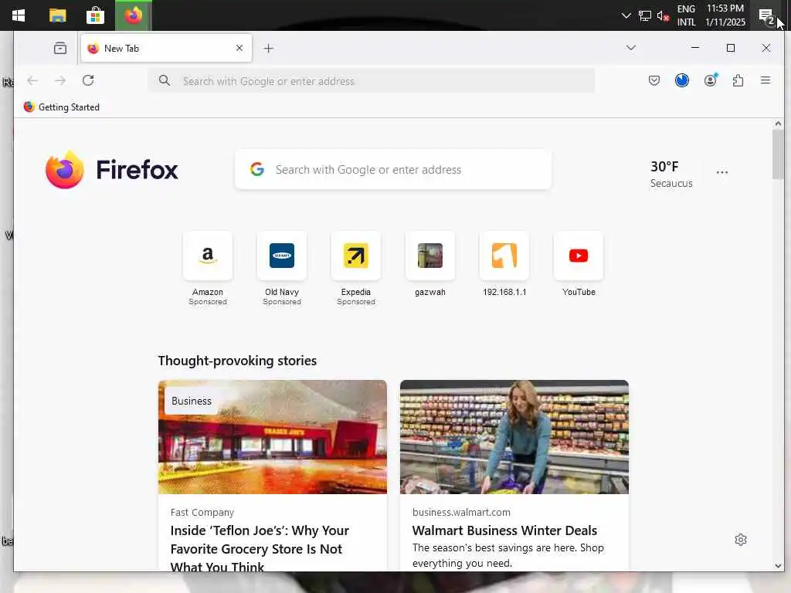791x593 pixels.
Task: Click the Business tag on story card
Action: pos(192,401)
